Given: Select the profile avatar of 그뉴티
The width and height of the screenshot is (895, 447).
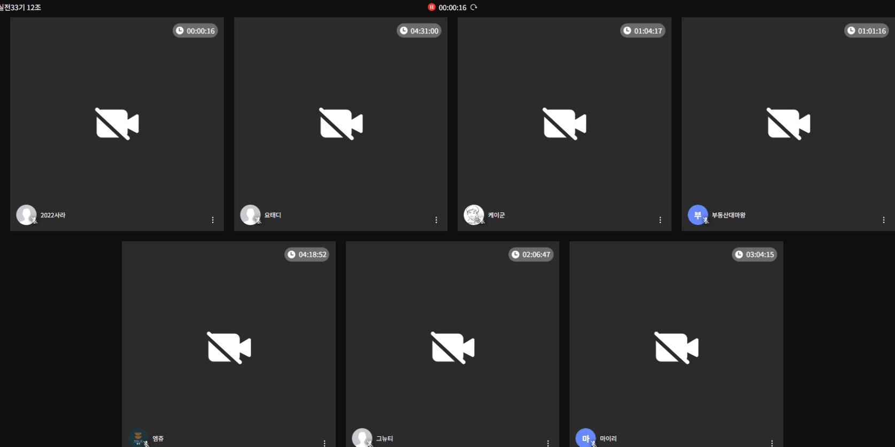Looking at the screenshot, I should (x=362, y=438).
